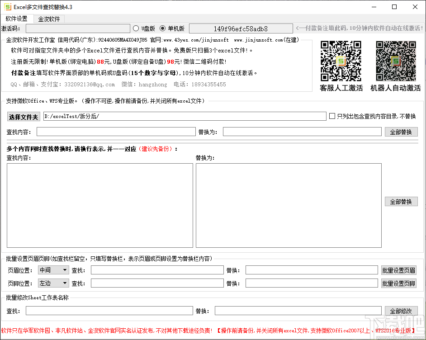
Task: Click the middle 全部替换 button
Action: 401,202
